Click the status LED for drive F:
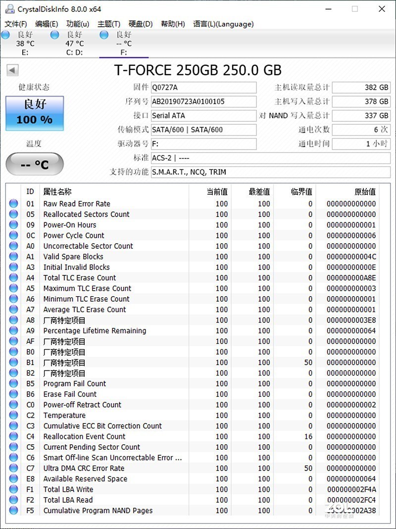 [x=104, y=35]
